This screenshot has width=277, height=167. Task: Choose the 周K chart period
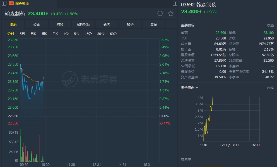(44, 34)
